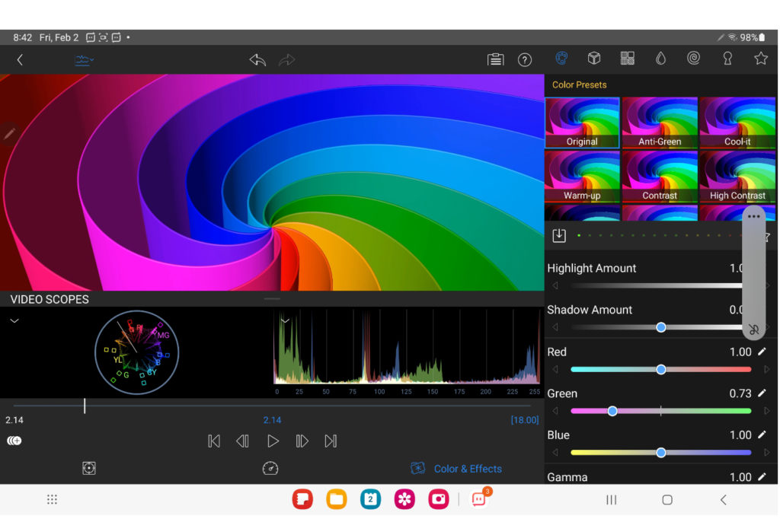Adjust the Blue slider handle
Viewport: 780px width, 519px height.
[x=660, y=452]
